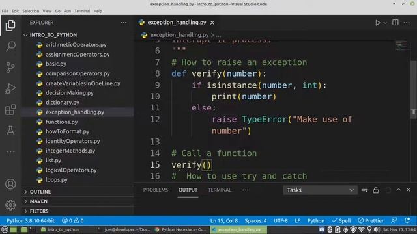Change Spaces: 4 indentation setting

click(255, 221)
